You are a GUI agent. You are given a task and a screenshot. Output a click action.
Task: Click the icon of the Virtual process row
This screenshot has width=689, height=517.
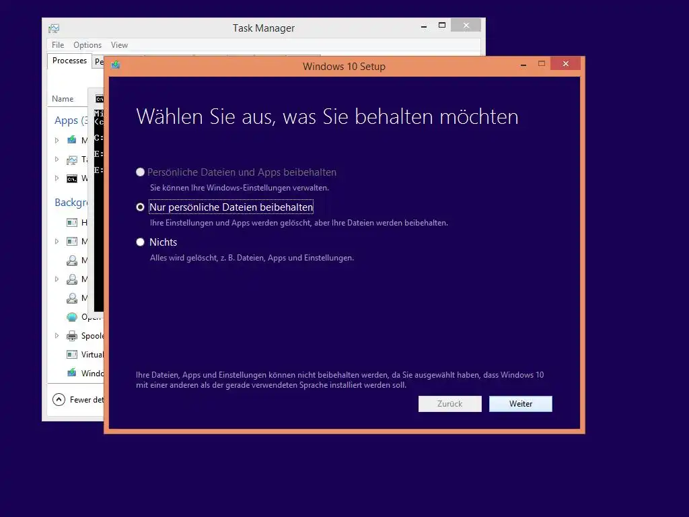click(x=71, y=354)
